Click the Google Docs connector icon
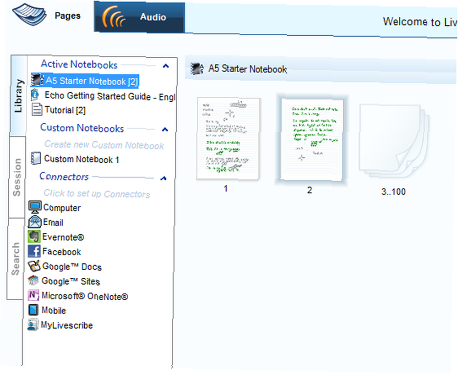This screenshot has height=375, width=458. (x=34, y=266)
